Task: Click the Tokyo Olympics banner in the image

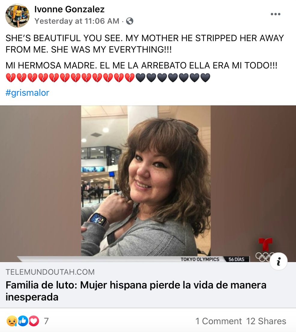Action: point(200,259)
